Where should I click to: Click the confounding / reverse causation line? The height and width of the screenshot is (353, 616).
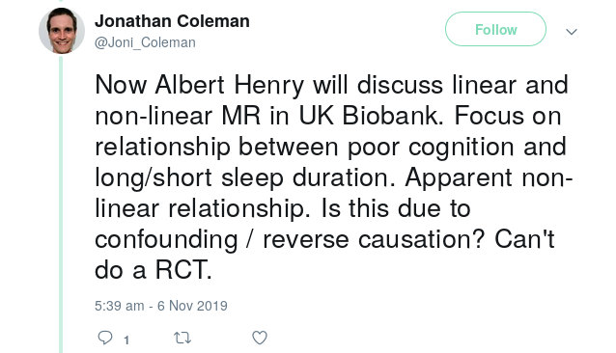(x=324, y=239)
